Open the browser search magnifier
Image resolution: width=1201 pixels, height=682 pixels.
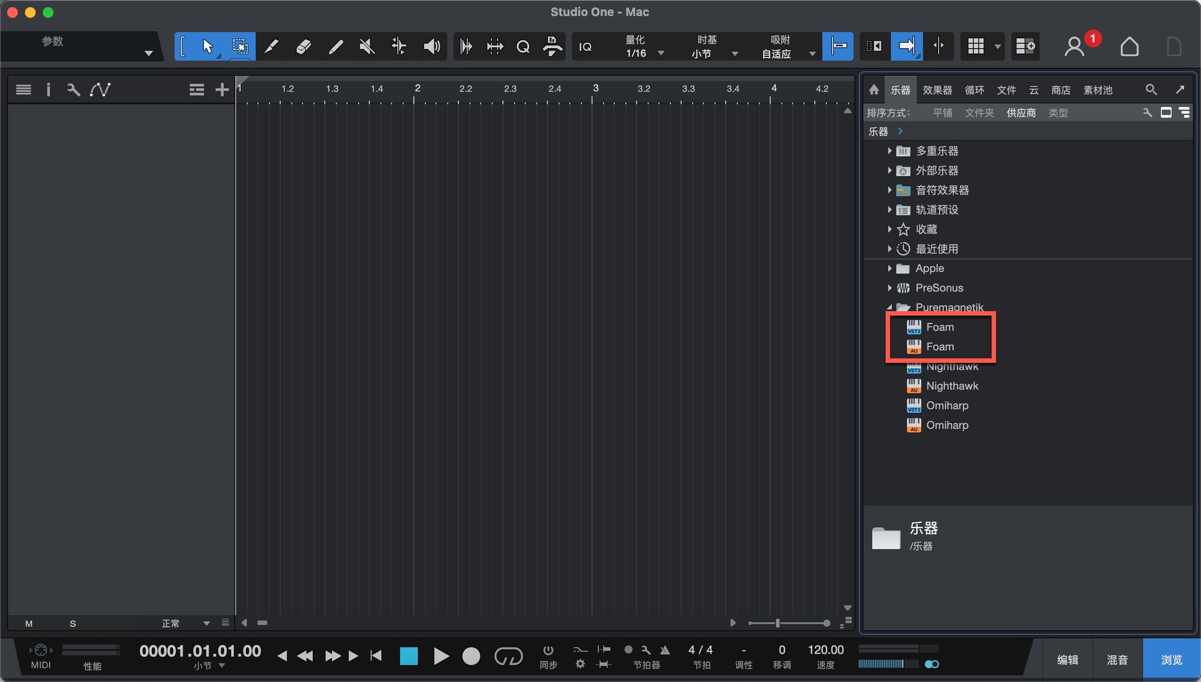click(1151, 89)
